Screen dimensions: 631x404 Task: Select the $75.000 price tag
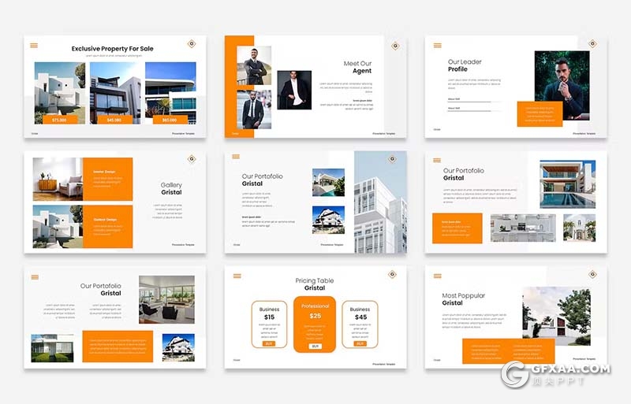coord(59,120)
